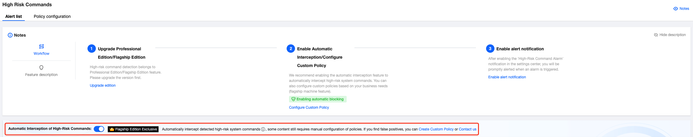Viewport: 693px width, 137px height.
Task: Click the crown icon on Flagship badge
Action: pos(112,129)
